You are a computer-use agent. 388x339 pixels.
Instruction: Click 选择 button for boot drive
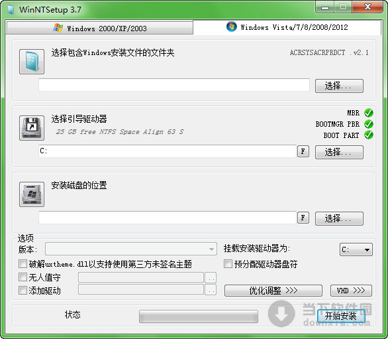tap(339, 153)
